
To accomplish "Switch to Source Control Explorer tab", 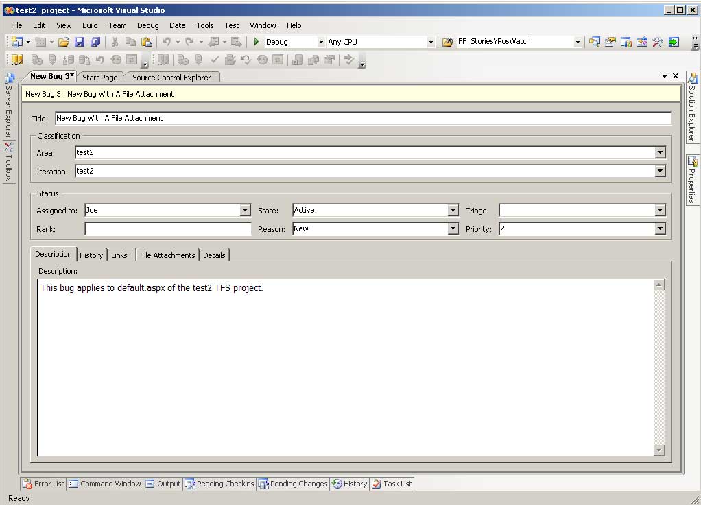I will tap(171, 78).
